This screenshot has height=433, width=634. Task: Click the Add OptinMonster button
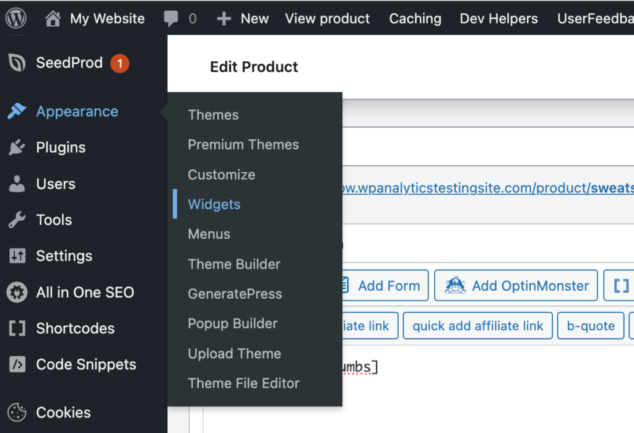click(x=516, y=285)
